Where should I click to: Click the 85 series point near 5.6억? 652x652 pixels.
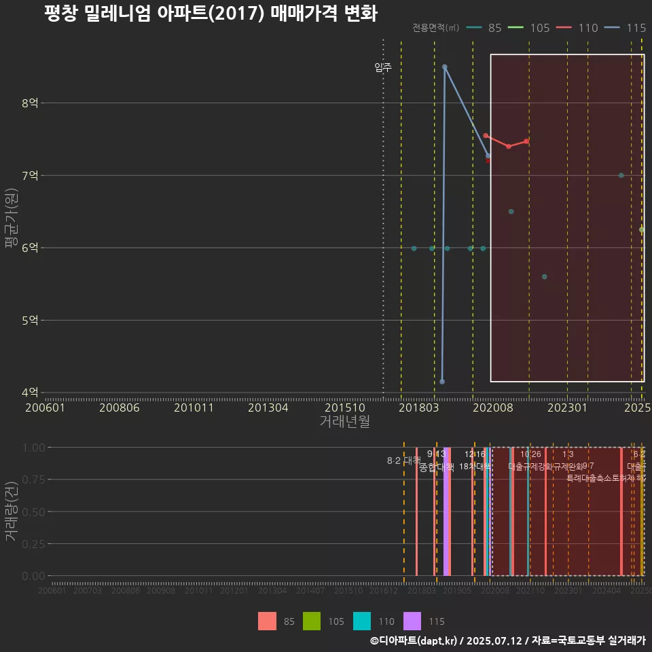point(544,276)
